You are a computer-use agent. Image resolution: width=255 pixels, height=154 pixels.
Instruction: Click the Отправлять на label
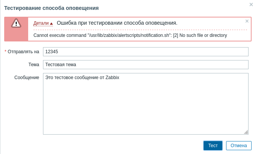pyautogui.click(x=23, y=52)
